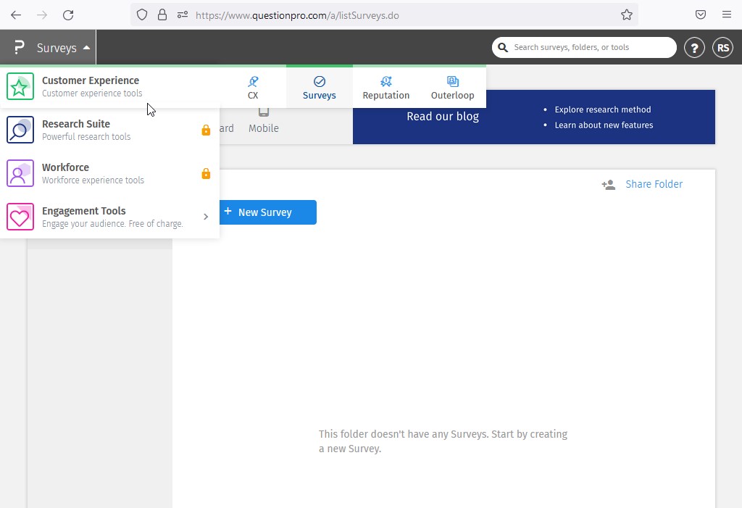Click the Research Suite lock icon
The width and height of the screenshot is (742, 508).
[206, 130]
